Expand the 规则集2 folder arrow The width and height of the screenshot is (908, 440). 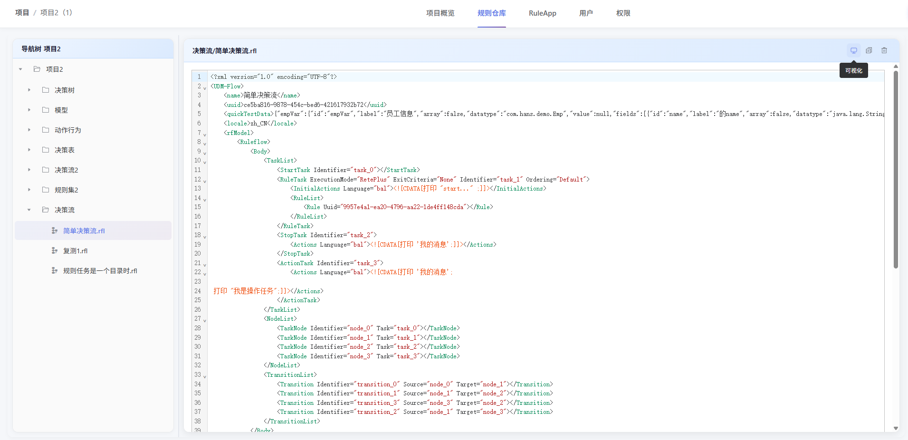[x=29, y=190]
